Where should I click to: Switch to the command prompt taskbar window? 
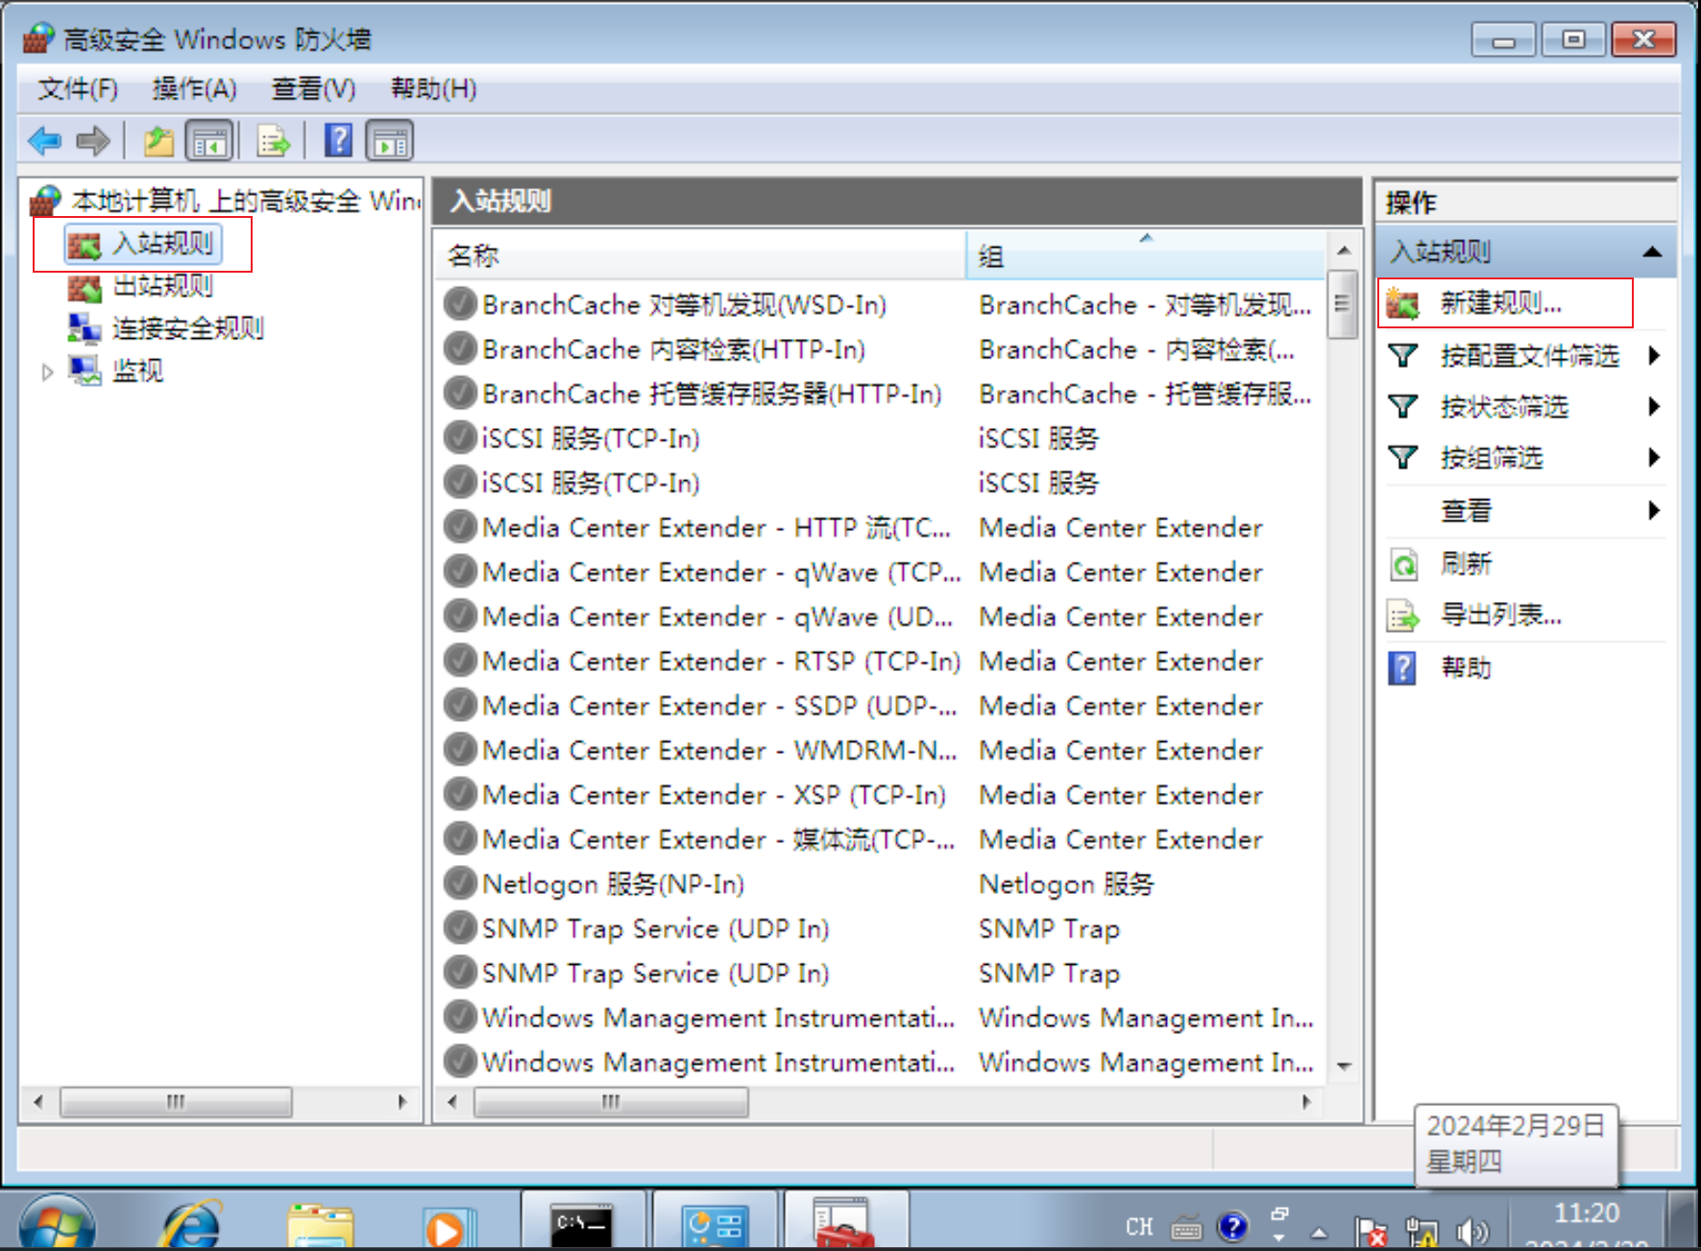click(582, 1222)
